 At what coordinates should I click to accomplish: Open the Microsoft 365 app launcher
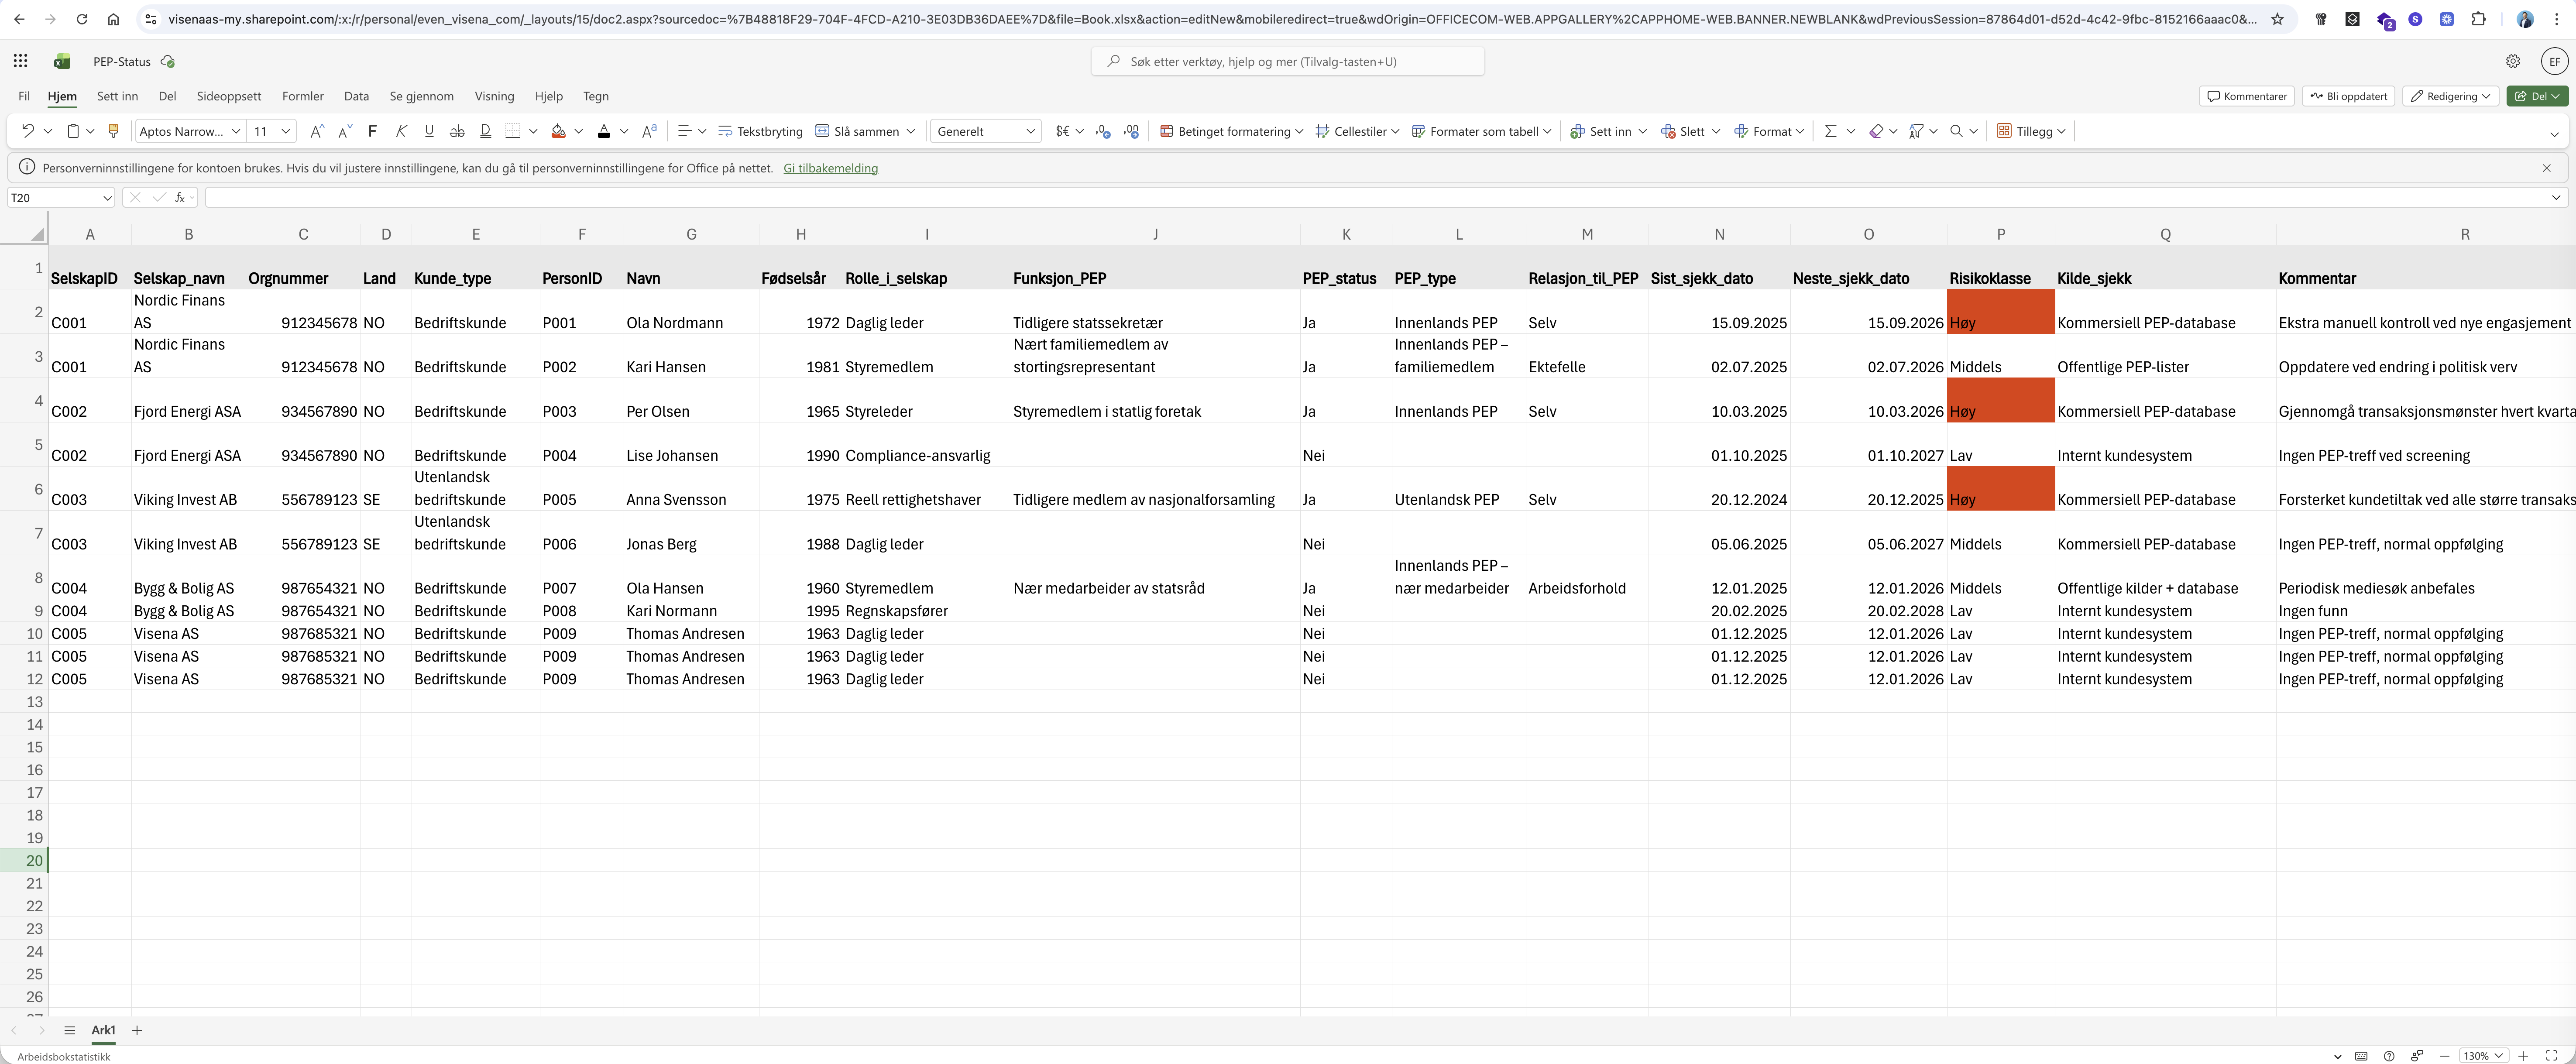(20, 61)
